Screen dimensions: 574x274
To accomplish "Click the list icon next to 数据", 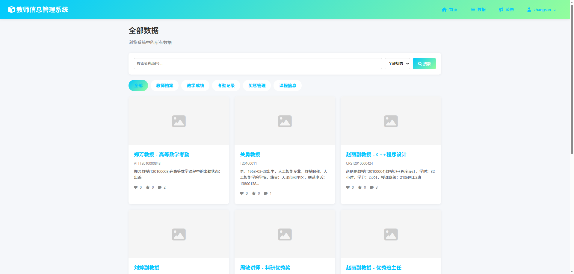I will point(473,10).
